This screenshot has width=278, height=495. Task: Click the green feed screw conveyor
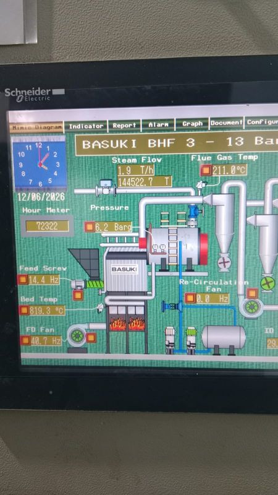95,284
